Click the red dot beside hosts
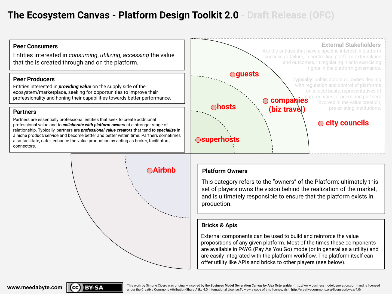This screenshot has width=392, height=294. pyautogui.click(x=214, y=108)
